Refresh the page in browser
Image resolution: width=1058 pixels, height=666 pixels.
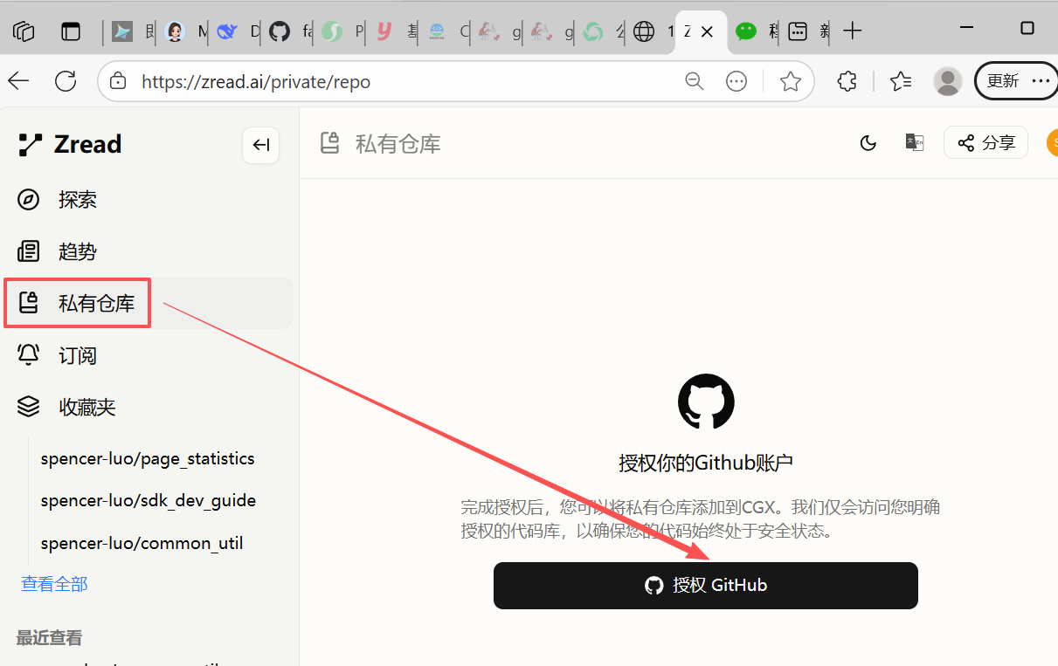click(66, 81)
